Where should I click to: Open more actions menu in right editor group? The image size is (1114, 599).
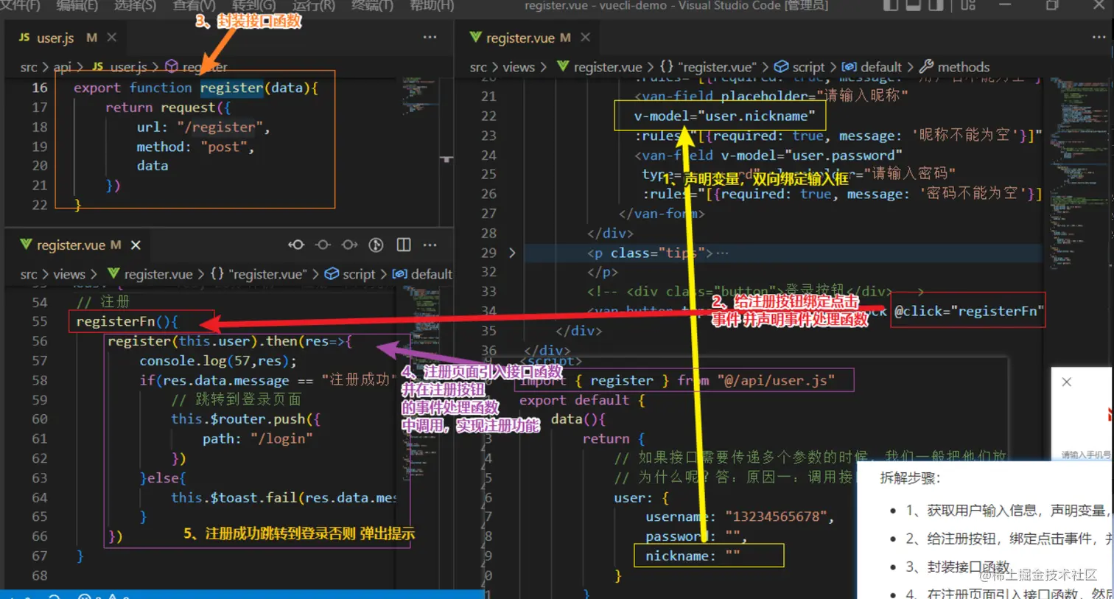[1099, 37]
